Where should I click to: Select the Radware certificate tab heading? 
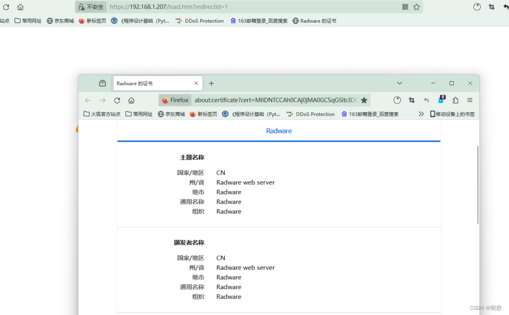tap(279, 131)
